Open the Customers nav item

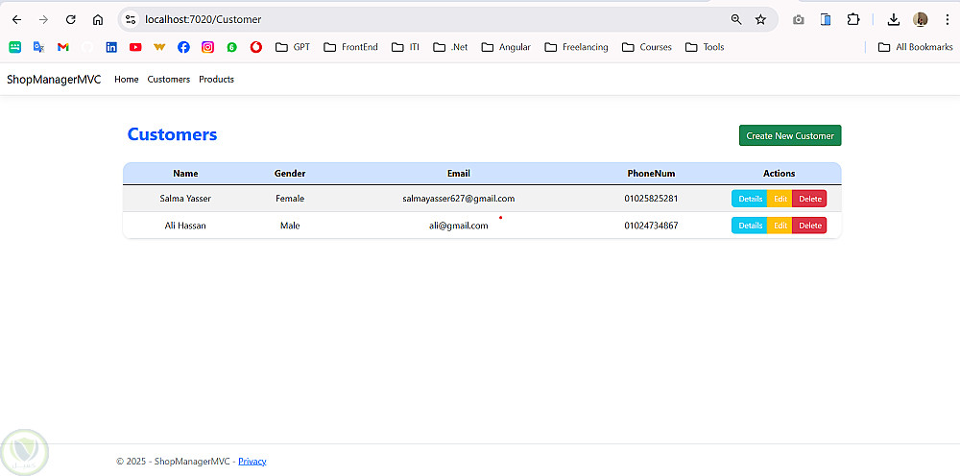coord(168,80)
